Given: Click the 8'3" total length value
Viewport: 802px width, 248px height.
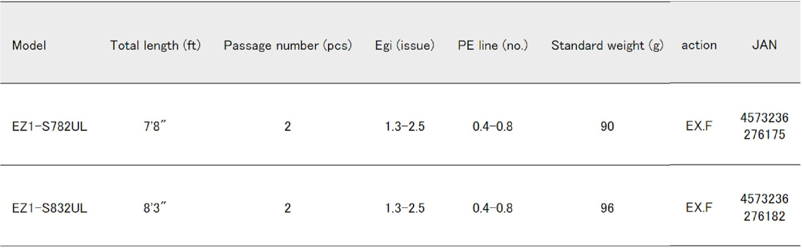Looking at the screenshot, I should 155,208.
